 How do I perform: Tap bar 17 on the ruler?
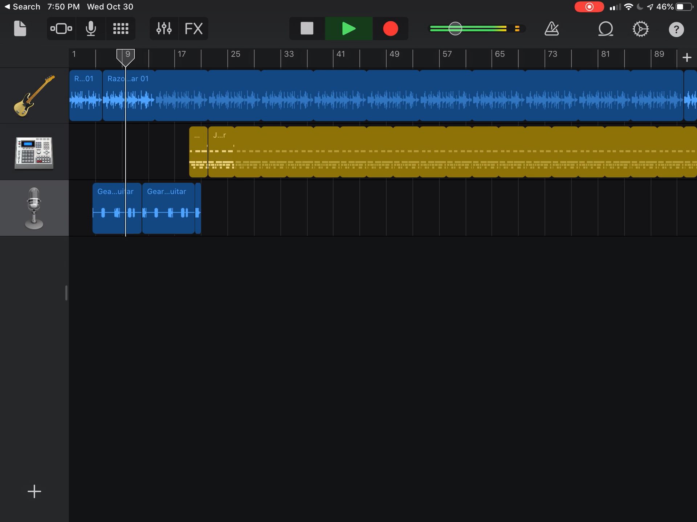point(182,54)
